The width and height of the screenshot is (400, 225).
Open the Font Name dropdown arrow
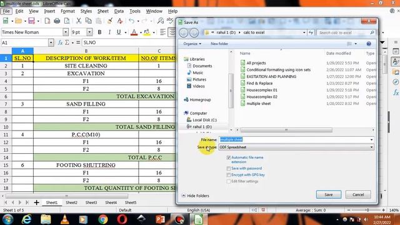click(66, 32)
